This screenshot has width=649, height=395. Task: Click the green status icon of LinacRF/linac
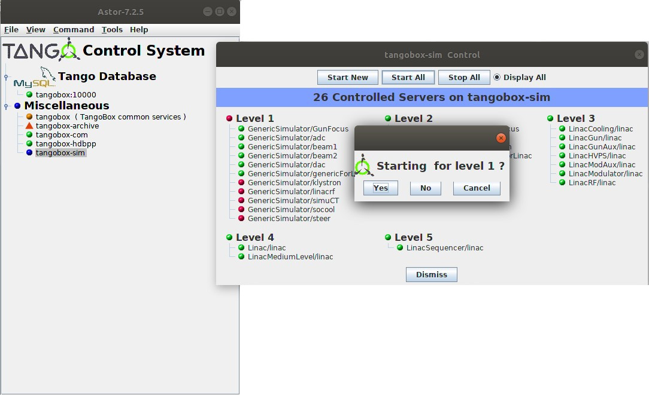[x=562, y=182]
